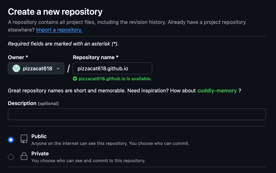Click the Owner field label

point(18,57)
